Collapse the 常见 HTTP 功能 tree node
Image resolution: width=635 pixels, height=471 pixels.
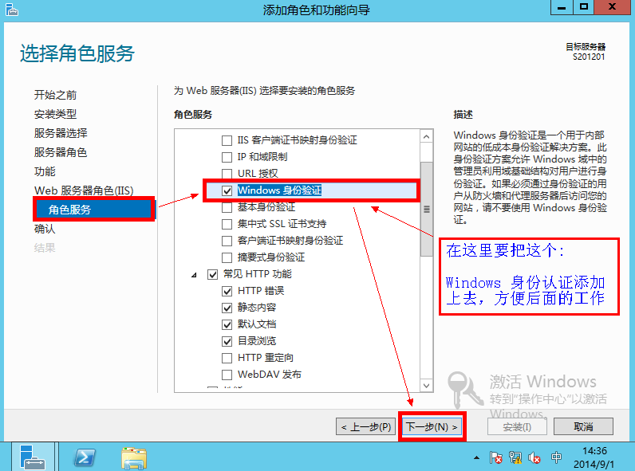pyautogui.click(x=195, y=275)
